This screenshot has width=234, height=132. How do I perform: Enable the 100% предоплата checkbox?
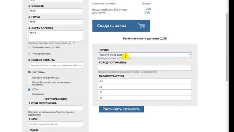pyautogui.click(x=29, y=54)
